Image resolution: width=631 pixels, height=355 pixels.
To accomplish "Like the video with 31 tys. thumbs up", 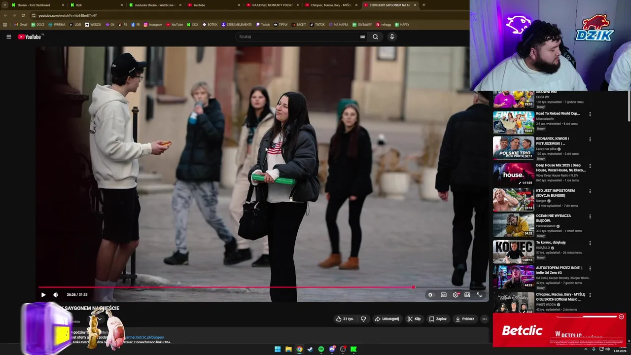I will coord(345,319).
